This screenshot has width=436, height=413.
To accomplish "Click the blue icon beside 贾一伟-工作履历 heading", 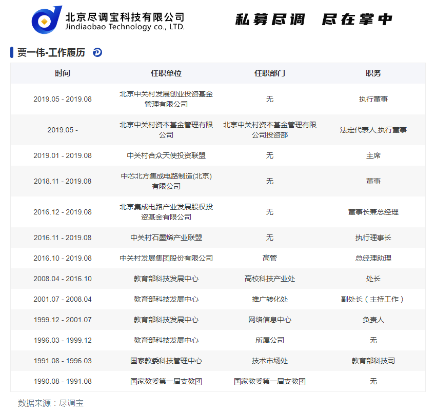I will [97, 52].
